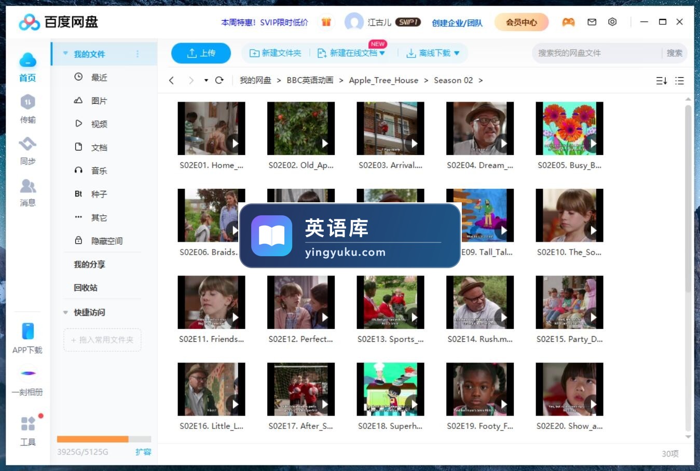Open the 文档 documents category

(99, 147)
